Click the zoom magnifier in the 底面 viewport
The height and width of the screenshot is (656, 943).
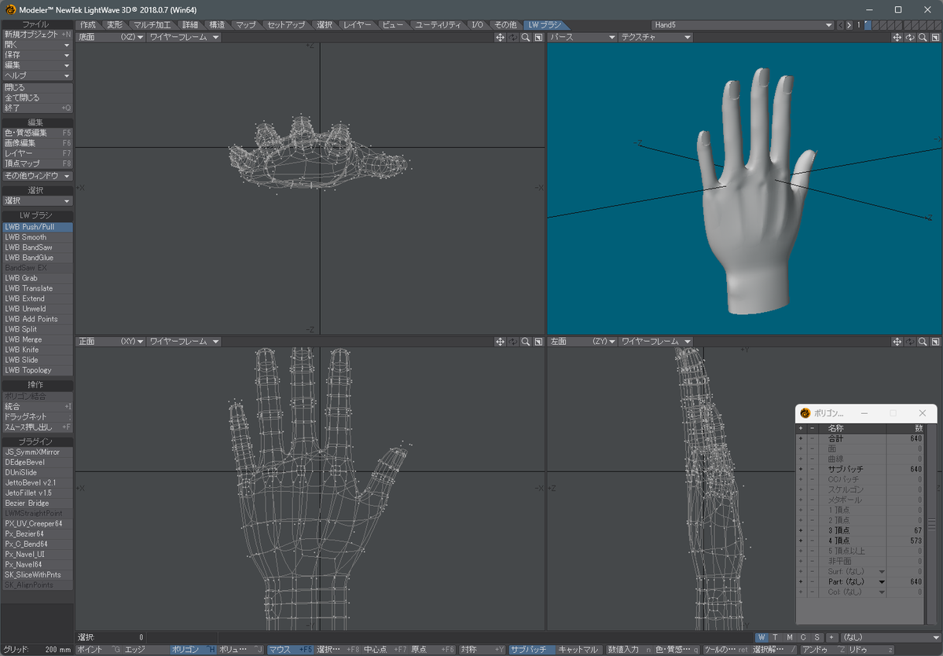[x=526, y=38]
